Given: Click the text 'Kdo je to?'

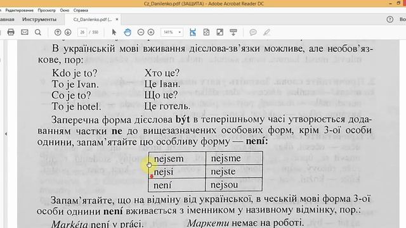Looking at the screenshot, I should [x=75, y=73].
